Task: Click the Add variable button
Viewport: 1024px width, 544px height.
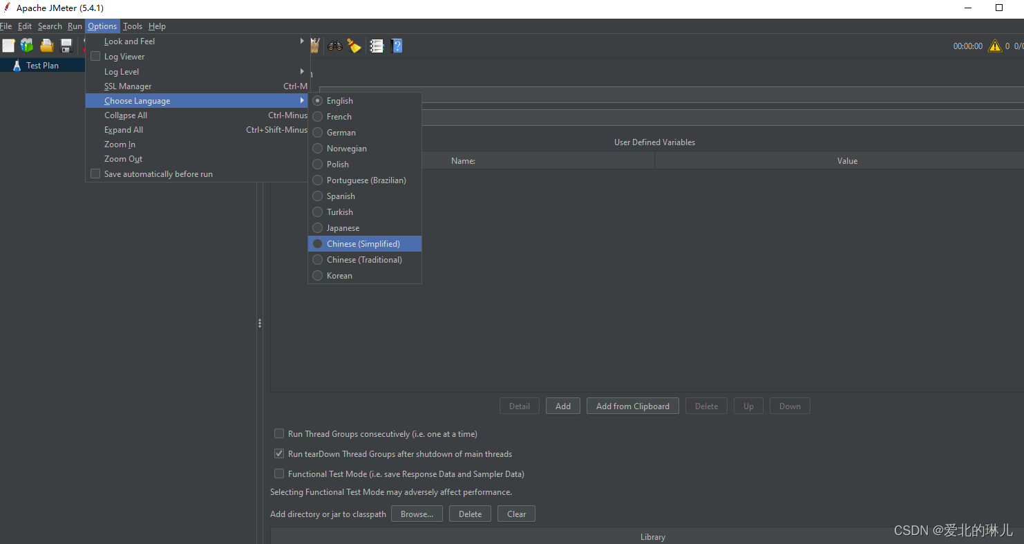Action: click(563, 406)
